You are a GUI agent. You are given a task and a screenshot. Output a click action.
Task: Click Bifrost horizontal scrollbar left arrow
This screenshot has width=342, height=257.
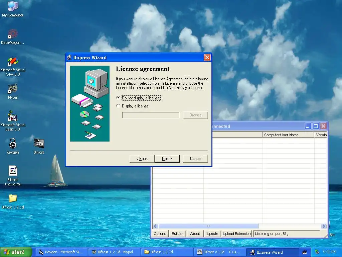coord(155,226)
